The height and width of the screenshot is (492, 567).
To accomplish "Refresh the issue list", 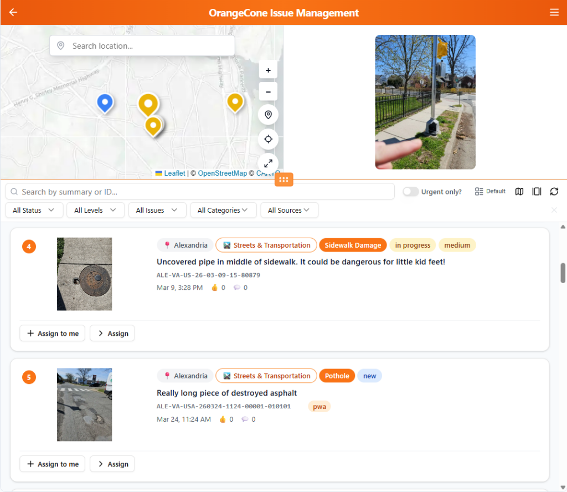I will click(x=554, y=191).
